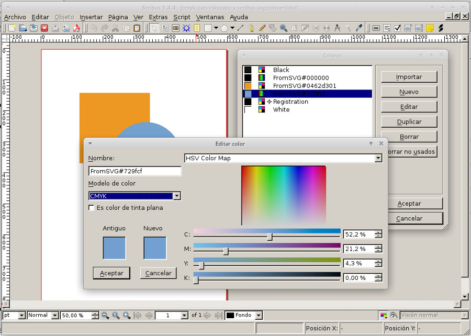
Task: Enable Es color de tinta plana checkbox
Action: pos(91,208)
